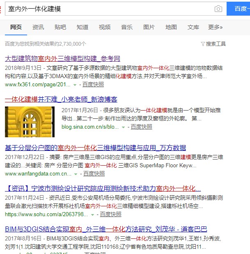
Task: Open result 大型建筑物室内外三维模型构建_参考网
Action: [x=62, y=58]
